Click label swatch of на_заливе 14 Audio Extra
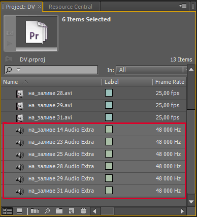197x217 pixels. click(x=109, y=130)
